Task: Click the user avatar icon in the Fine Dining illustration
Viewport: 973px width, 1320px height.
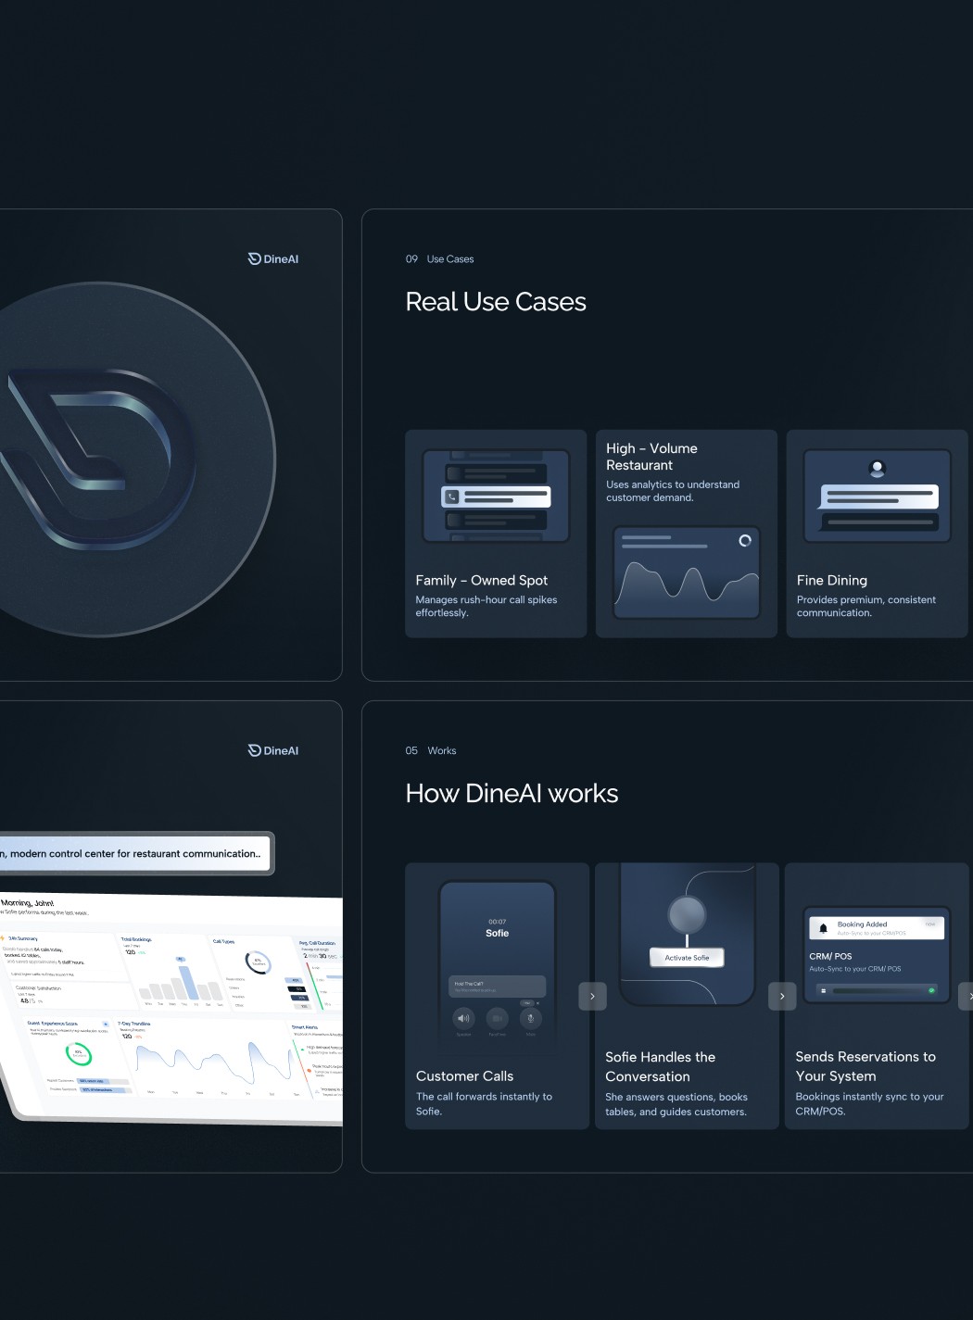Action: point(877,469)
